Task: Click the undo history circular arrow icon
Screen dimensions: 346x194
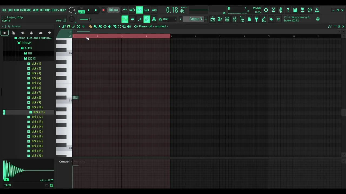Action: coord(266,10)
